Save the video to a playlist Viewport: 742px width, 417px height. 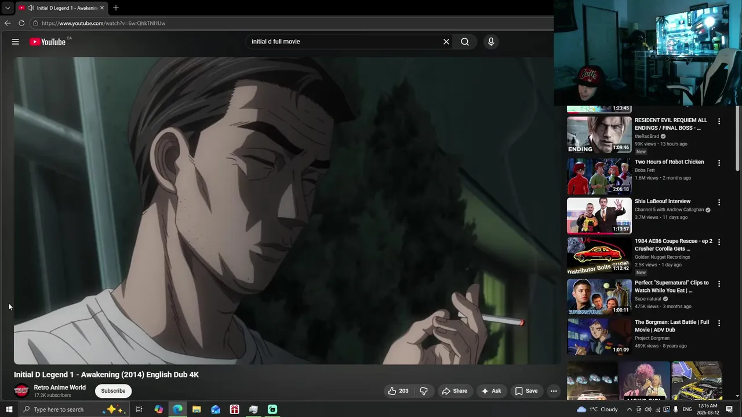click(526, 391)
